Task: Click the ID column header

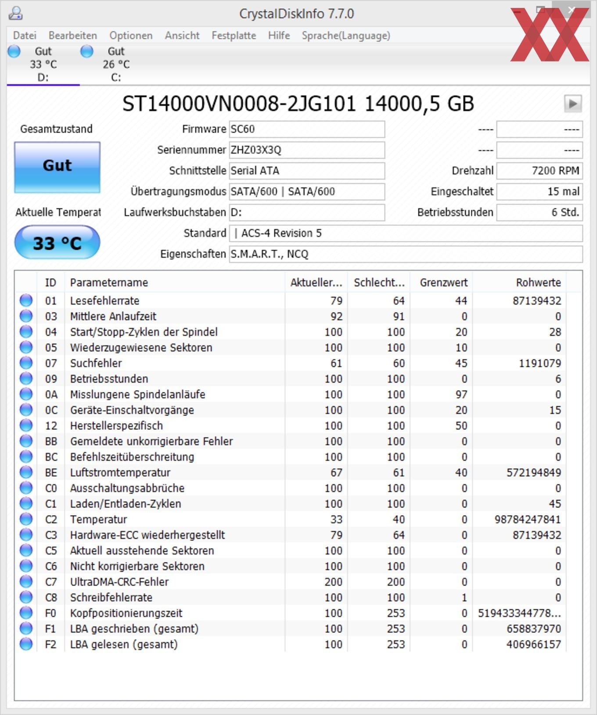Action: point(51,282)
